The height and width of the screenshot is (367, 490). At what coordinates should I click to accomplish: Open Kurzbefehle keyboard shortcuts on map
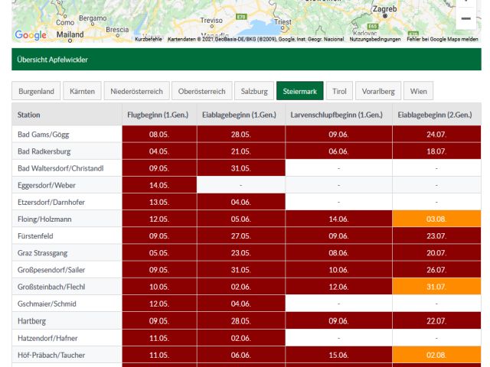[149, 39]
